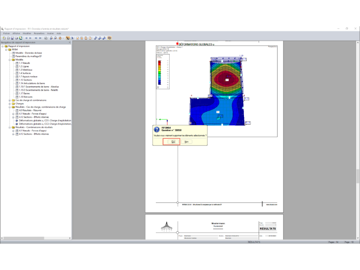Expand 'Cas de charge et combinaisons' folder
The height and width of the screenshot is (270, 360).
coord(9,100)
